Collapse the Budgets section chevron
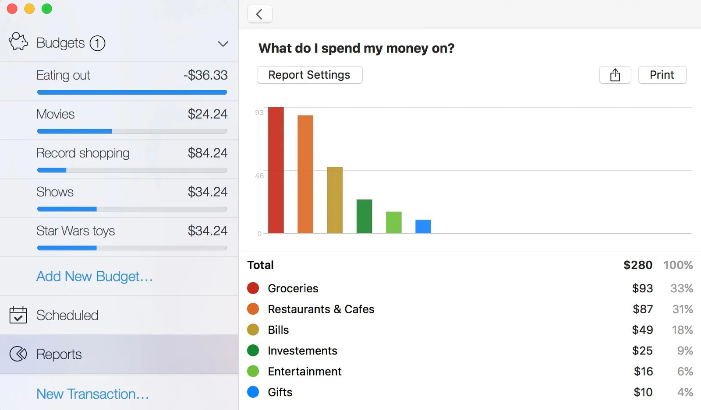 [223, 44]
